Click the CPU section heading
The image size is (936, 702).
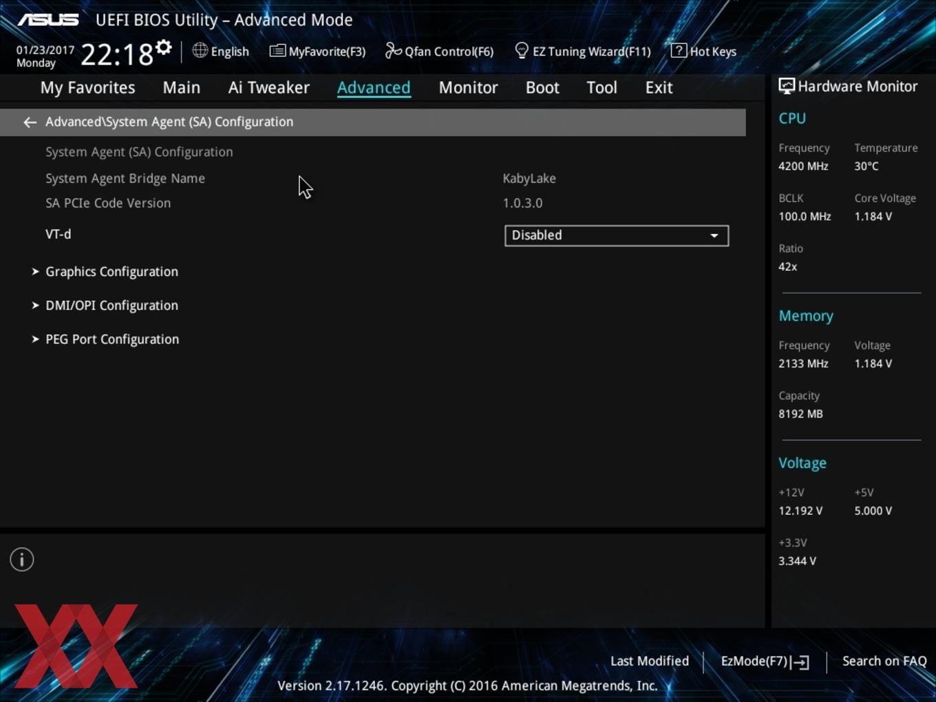click(x=792, y=118)
